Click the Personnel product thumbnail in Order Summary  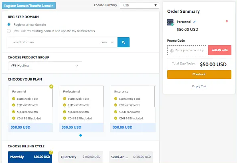[x=170, y=22]
